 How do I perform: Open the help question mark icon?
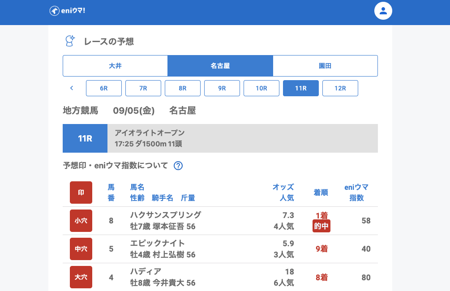(178, 166)
